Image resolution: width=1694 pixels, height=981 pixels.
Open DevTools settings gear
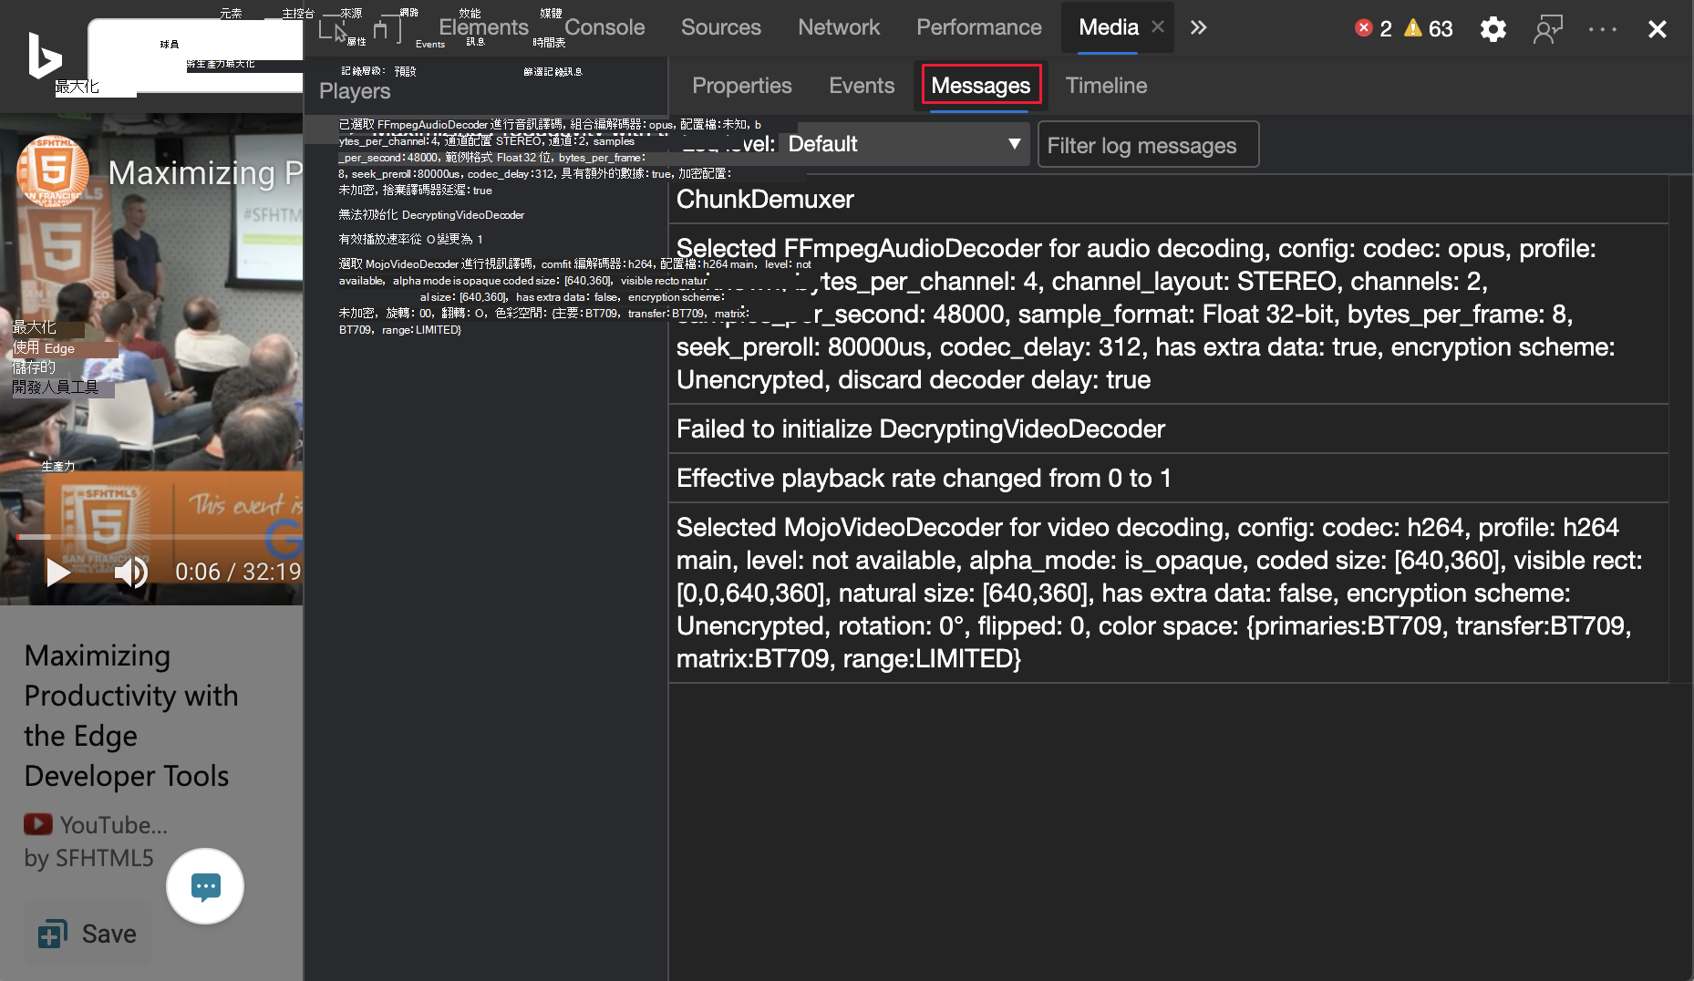point(1493,29)
